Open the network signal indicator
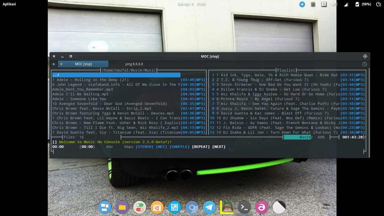384x216 pixels. (x=346, y=4)
